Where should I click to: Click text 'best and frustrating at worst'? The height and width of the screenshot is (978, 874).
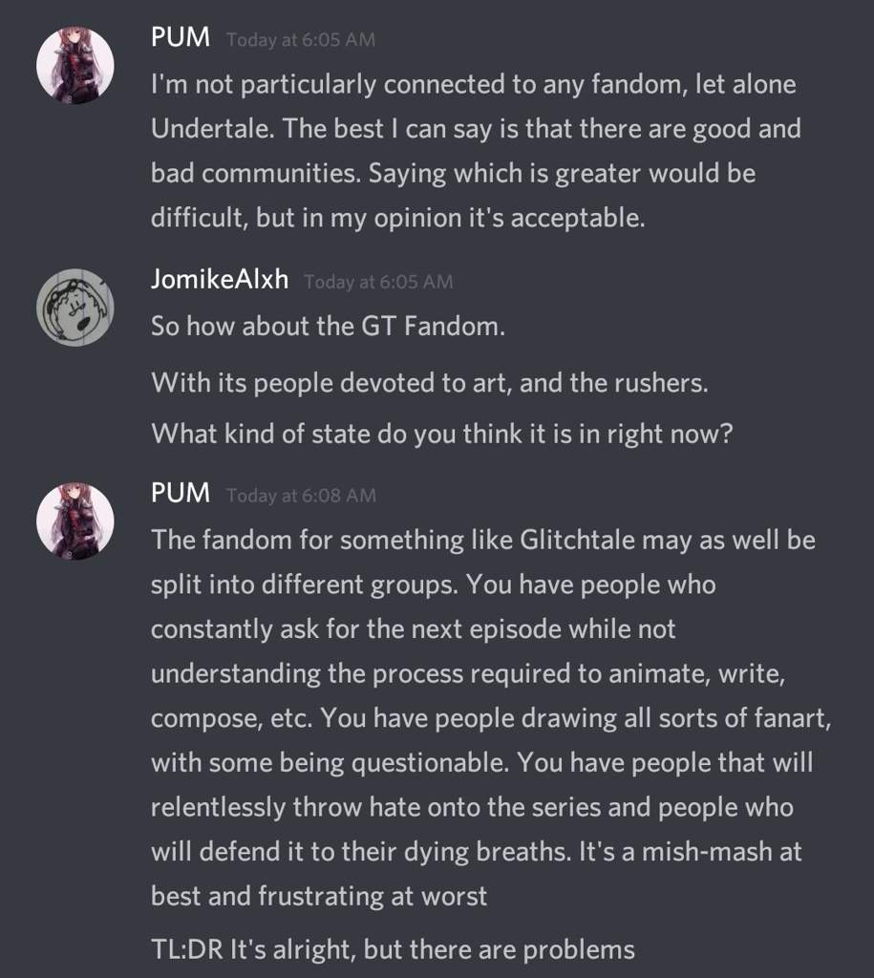[x=319, y=896]
